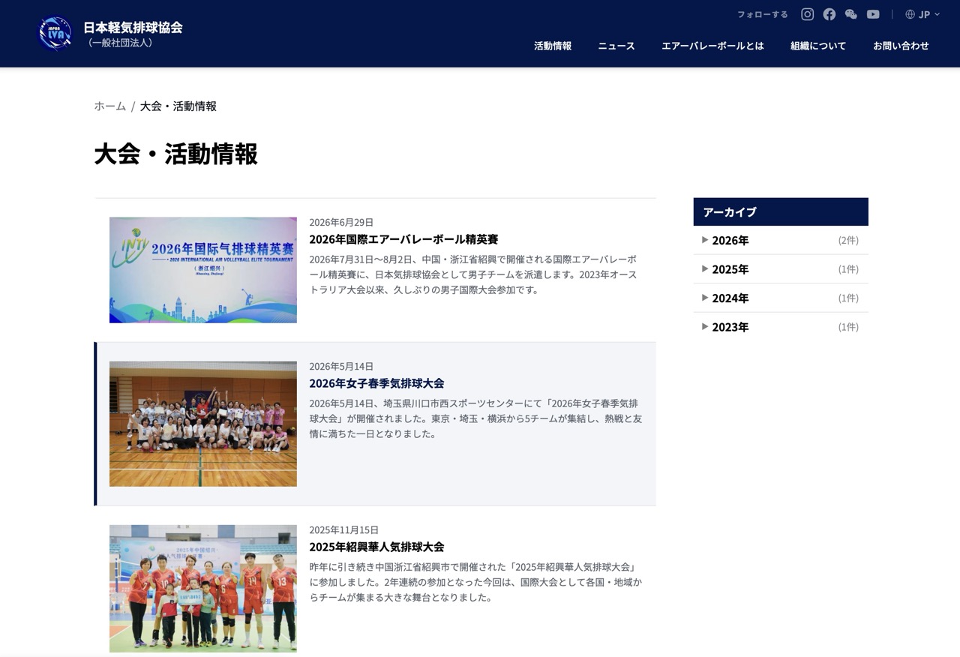Open the 組織について menu item
Image resolution: width=960 pixels, height=657 pixels.
(x=818, y=46)
